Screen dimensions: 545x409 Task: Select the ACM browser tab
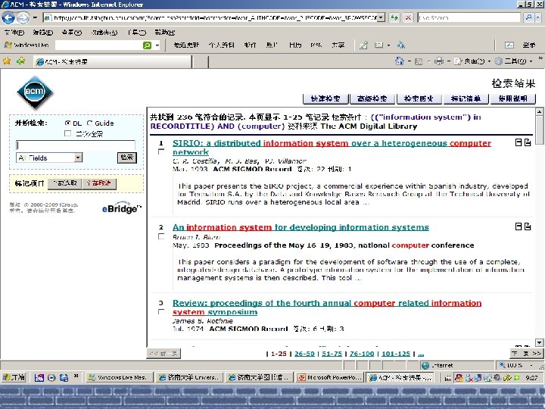pyautogui.click(x=113, y=61)
